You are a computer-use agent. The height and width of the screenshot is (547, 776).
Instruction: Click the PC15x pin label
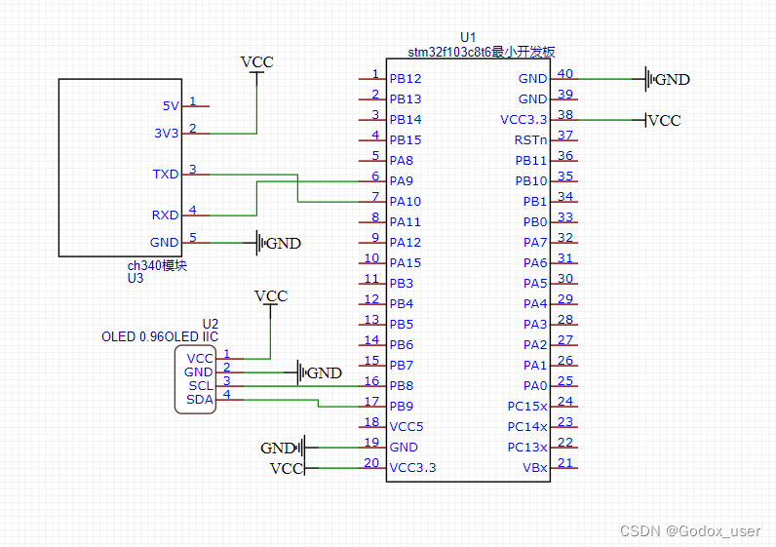[x=527, y=407]
